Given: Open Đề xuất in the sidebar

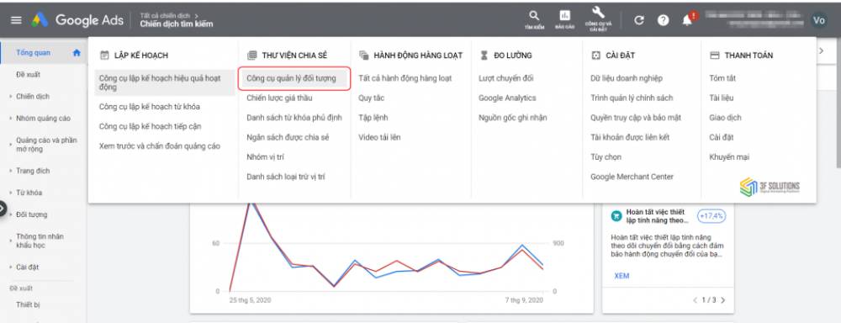Looking at the screenshot, I should pyautogui.click(x=28, y=75).
